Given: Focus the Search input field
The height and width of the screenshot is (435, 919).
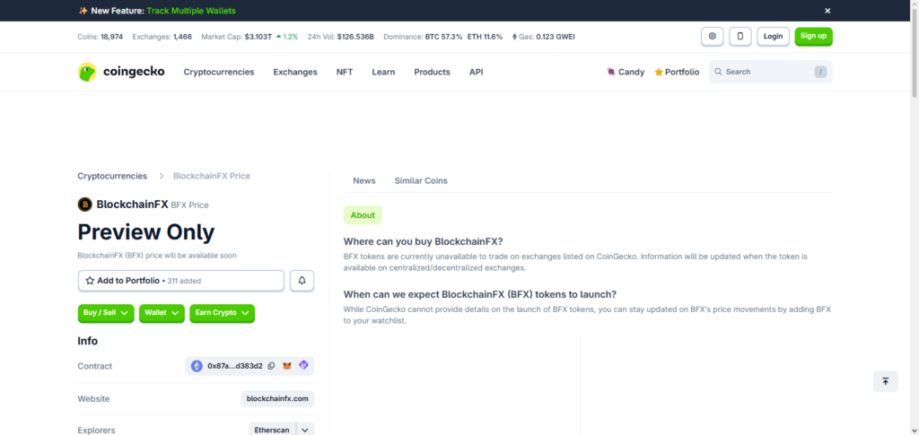Looking at the screenshot, I should [x=771, y=72].
